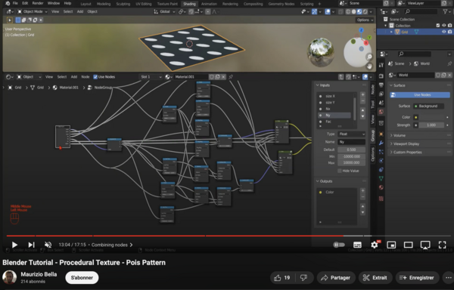Open the Texture checker properties tab
The width and height of the screenshot is (454, 290).
381,199
